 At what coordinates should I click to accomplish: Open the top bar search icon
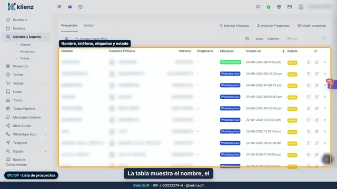[x=258, y=7]
